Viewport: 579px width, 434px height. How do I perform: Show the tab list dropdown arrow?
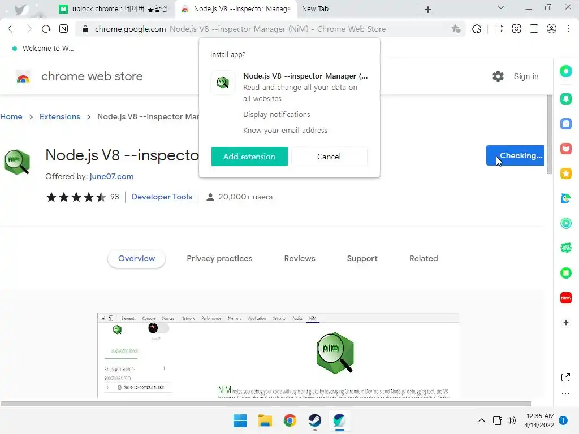[x=501, y=7]
